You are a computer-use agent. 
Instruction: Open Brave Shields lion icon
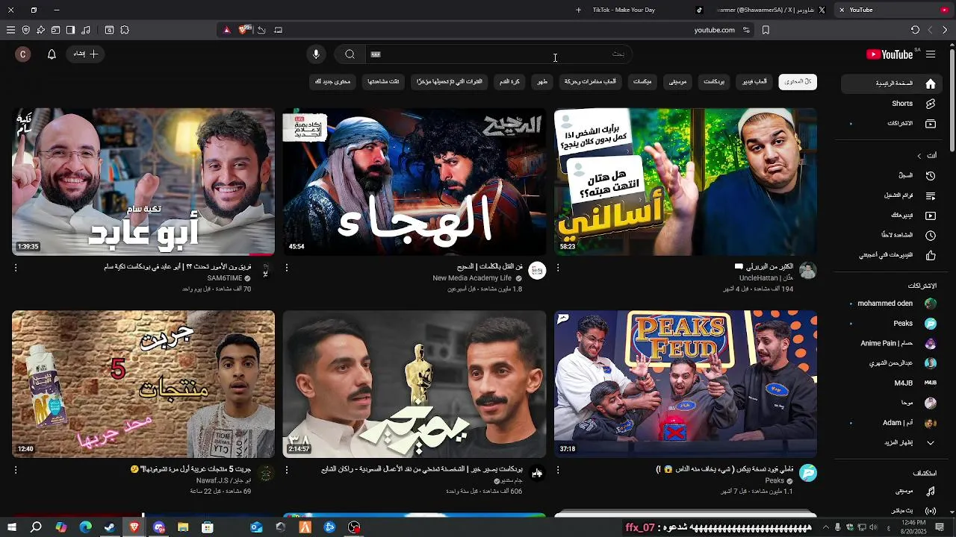click(243, 30)
